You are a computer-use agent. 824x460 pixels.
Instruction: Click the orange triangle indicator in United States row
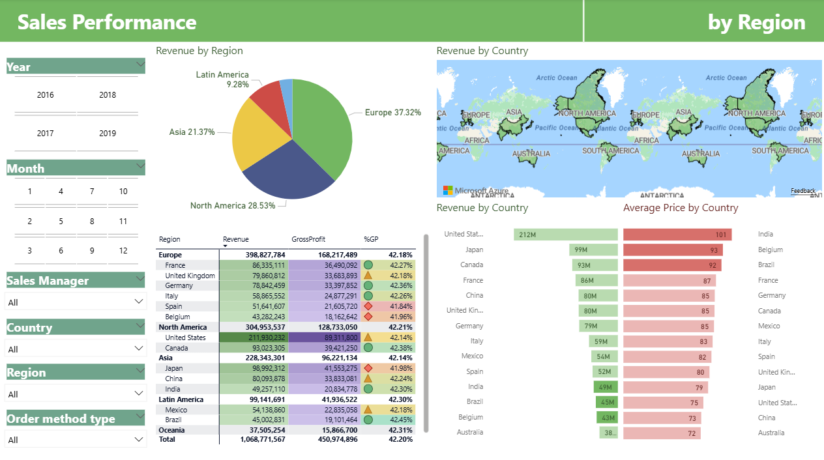point(368,338)
